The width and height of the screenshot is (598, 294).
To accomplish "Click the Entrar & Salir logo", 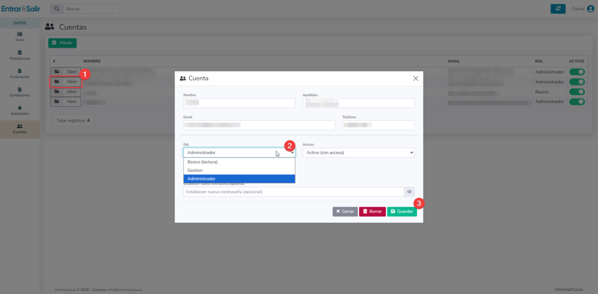I will (x=20, y=8).
